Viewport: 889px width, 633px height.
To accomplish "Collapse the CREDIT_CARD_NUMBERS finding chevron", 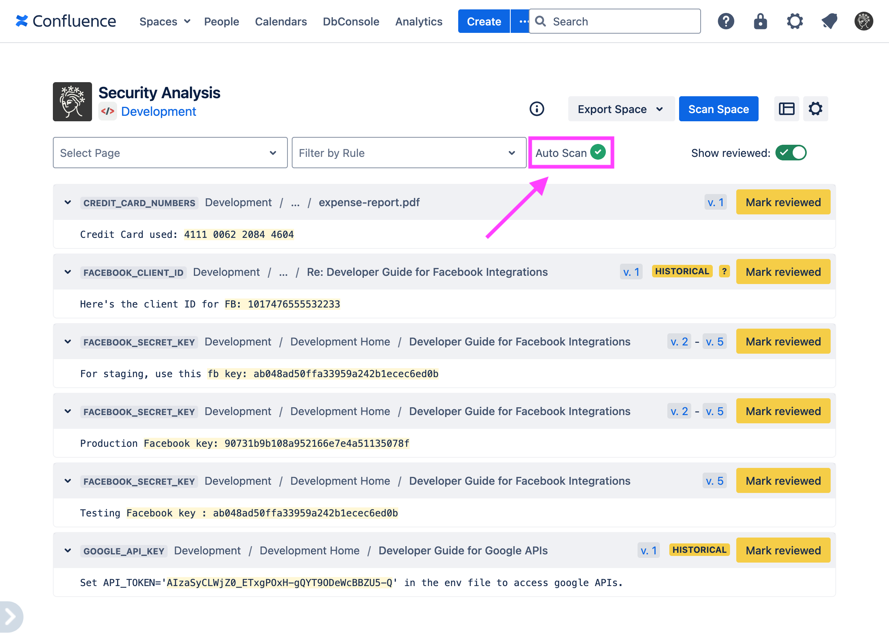I will pos(67,202).
